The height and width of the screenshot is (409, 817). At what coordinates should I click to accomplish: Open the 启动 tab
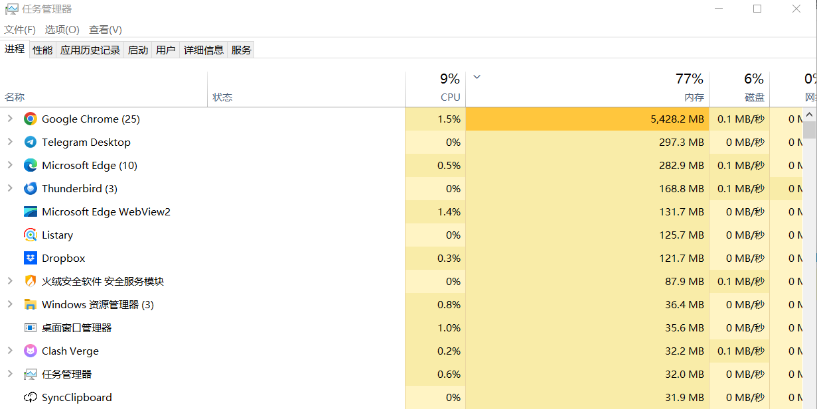[138, 50]
